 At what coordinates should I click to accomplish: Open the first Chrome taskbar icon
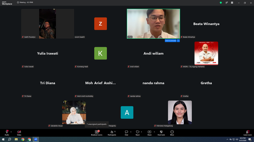(23, 139)
